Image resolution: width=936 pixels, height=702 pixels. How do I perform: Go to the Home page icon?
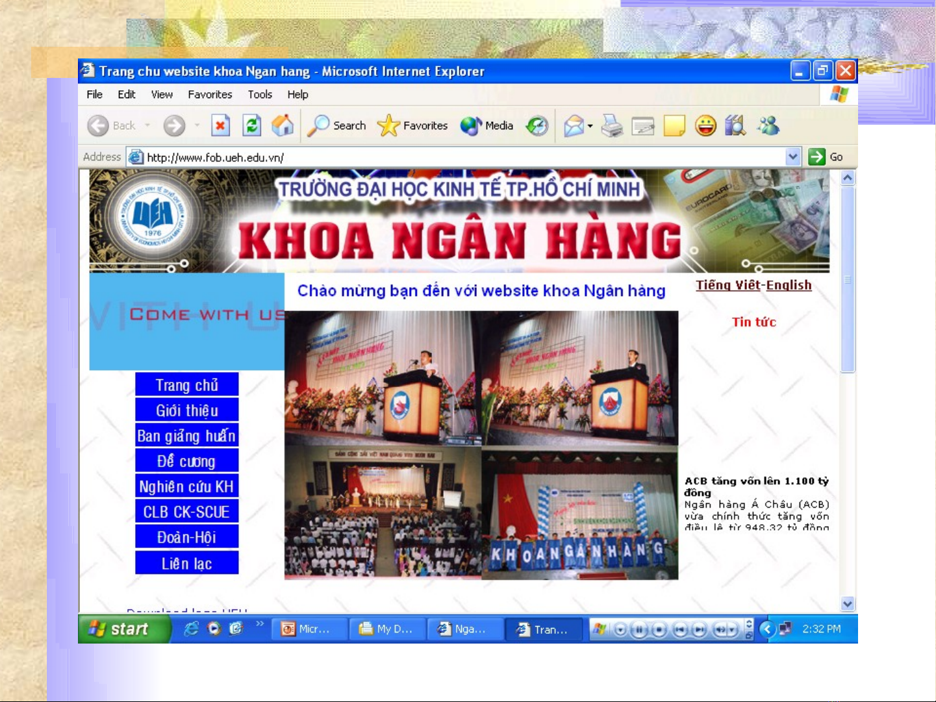coord(282,125)
